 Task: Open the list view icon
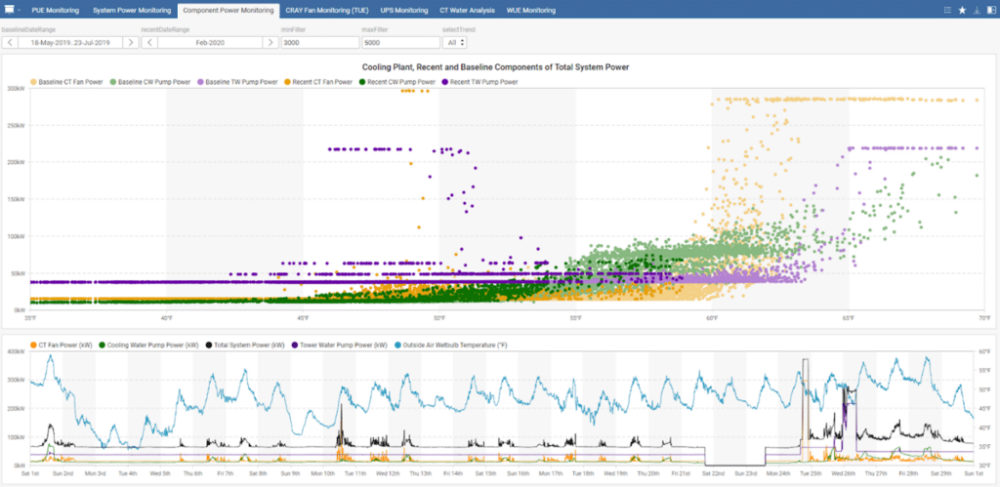947,10
